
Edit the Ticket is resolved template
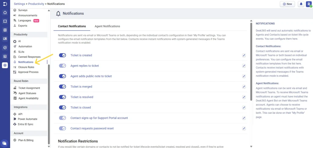[x=244, y=97]
